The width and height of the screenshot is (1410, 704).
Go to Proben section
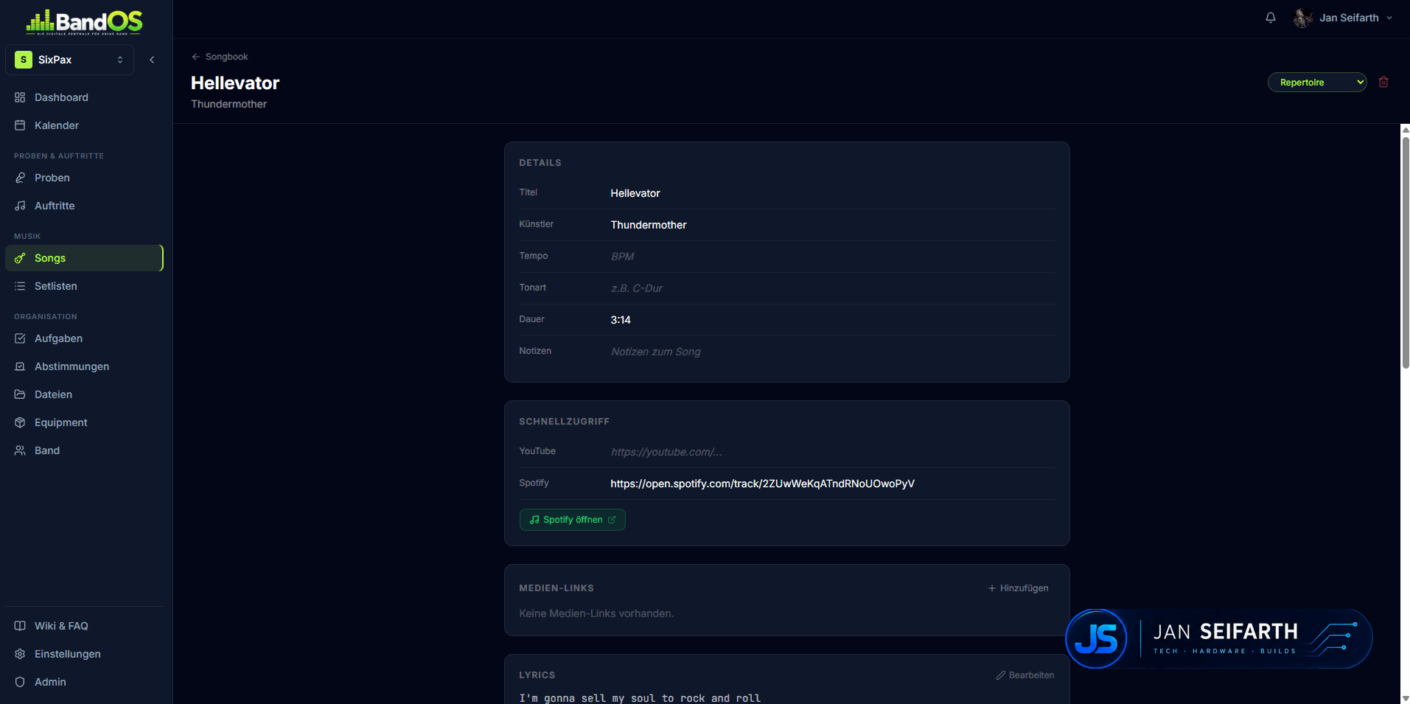tap(84, 178)
